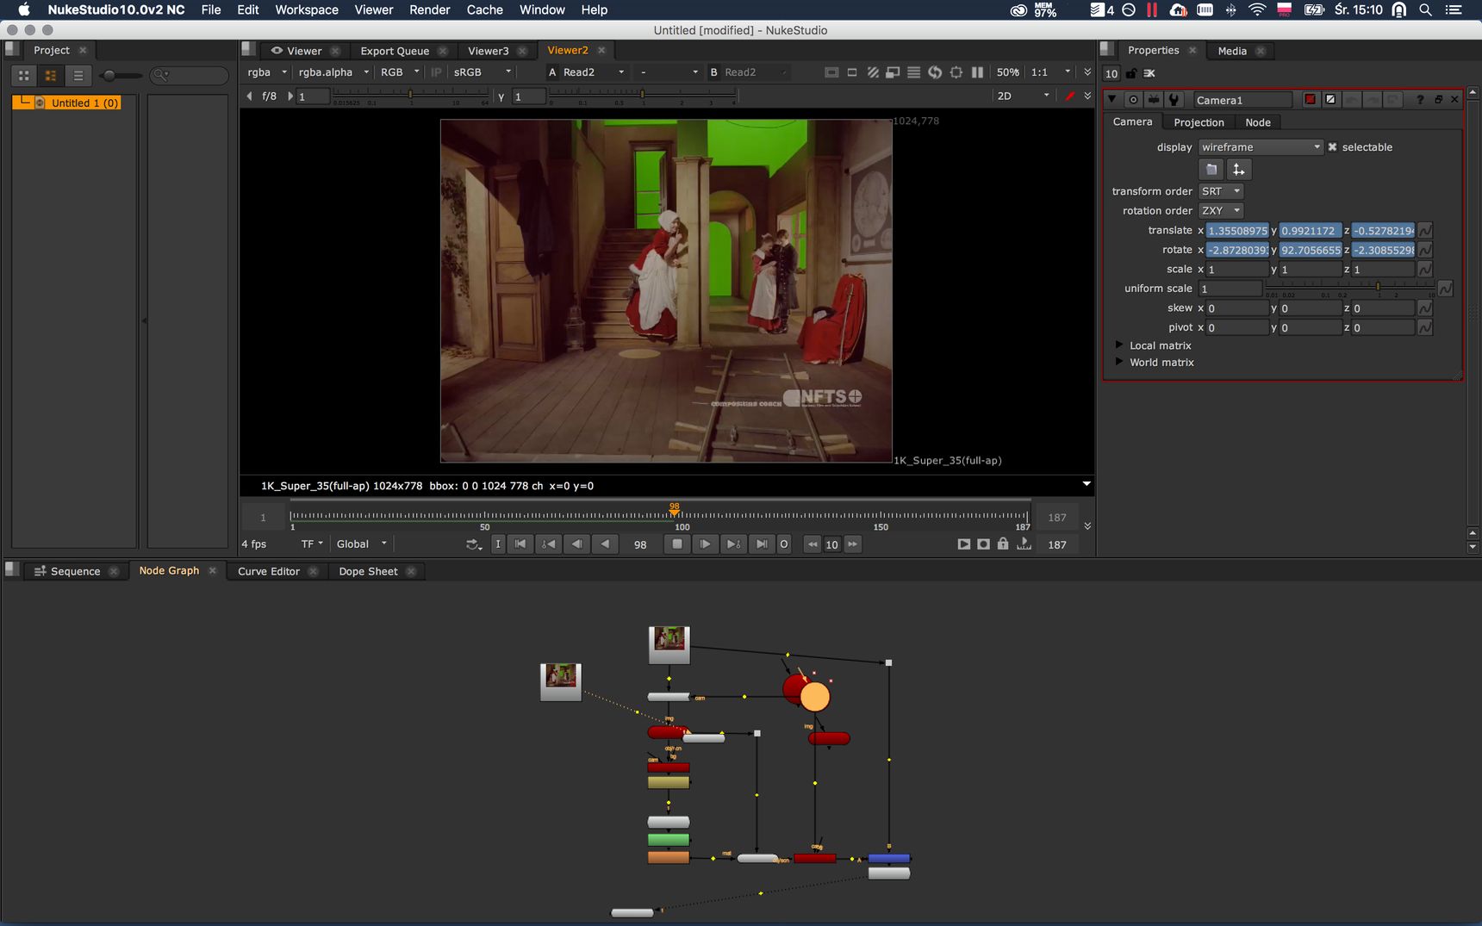
Task: Open the Workspace menu
Action: 307,9
